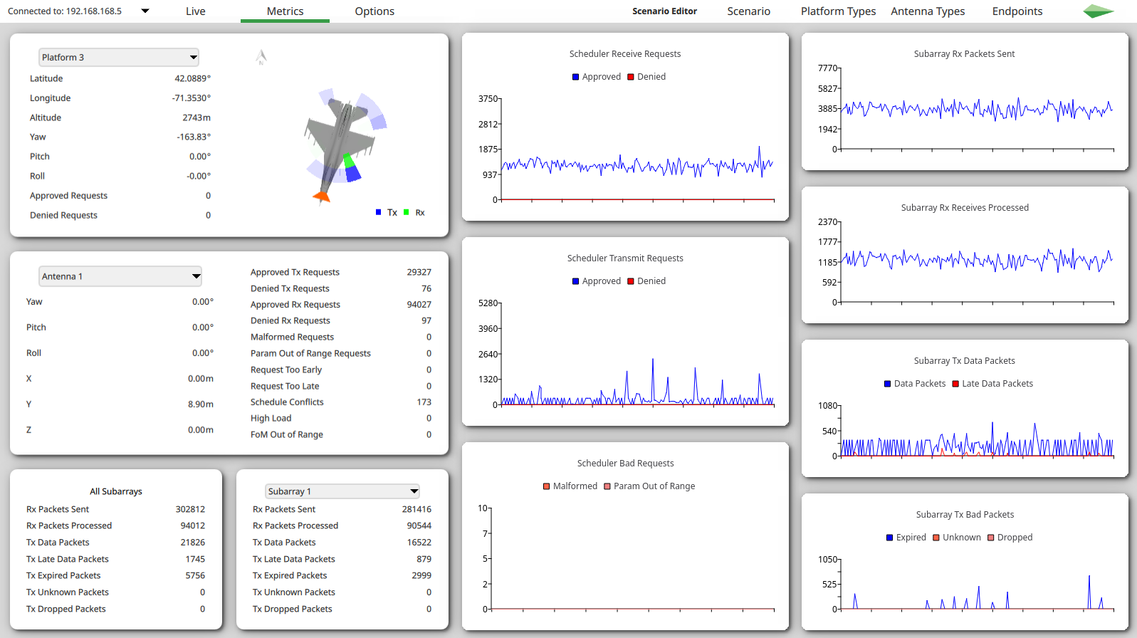Click the orange nose cone of the aircraft
This screenshot has width=1137, height=638.
coord(322,195)
